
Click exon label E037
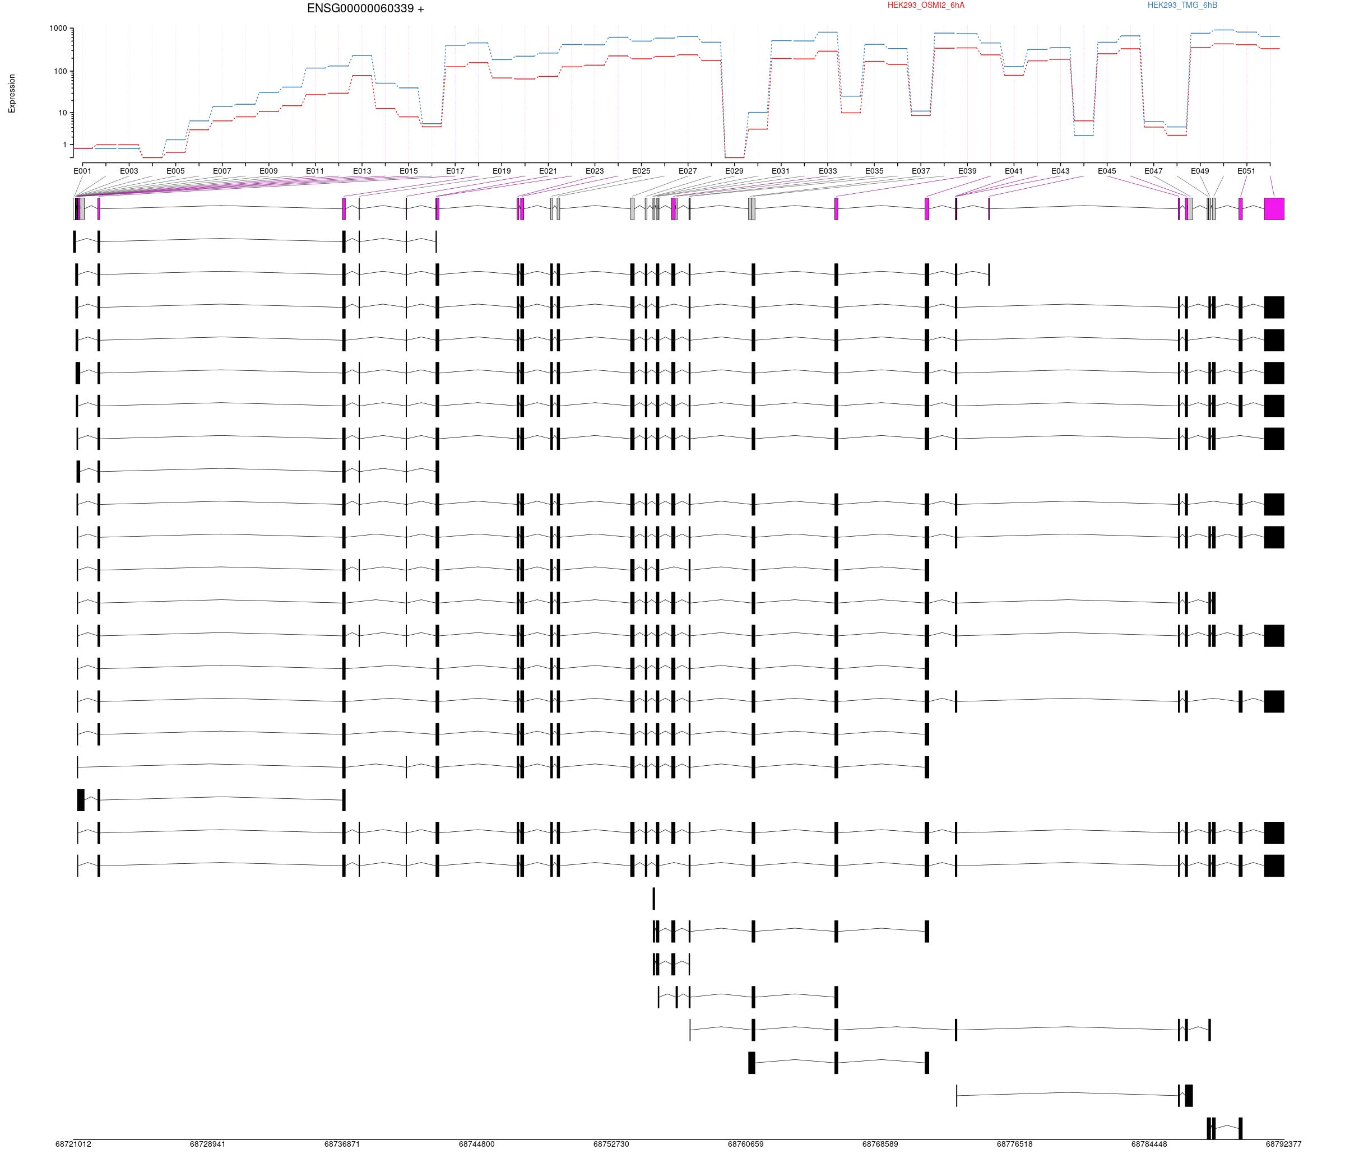tap(921, 171)
